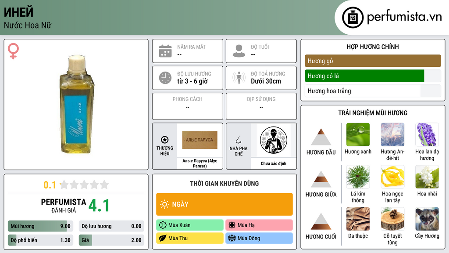Select the Mùa Xuân season tag
The image size is (449, 253).
pyautogui.click(x=189, y=225)
